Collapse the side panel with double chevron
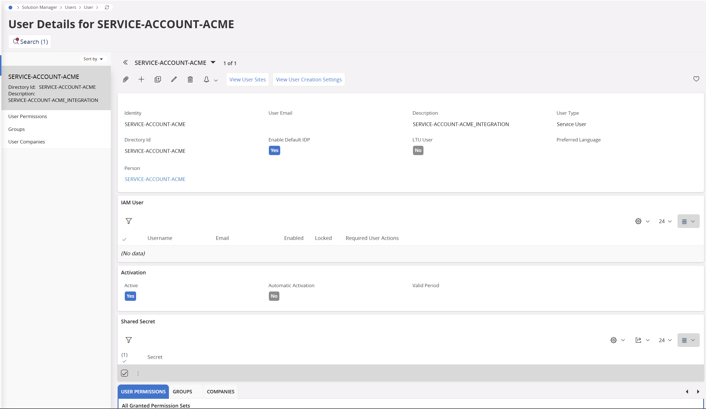706x409 pixels. (125, 63)
